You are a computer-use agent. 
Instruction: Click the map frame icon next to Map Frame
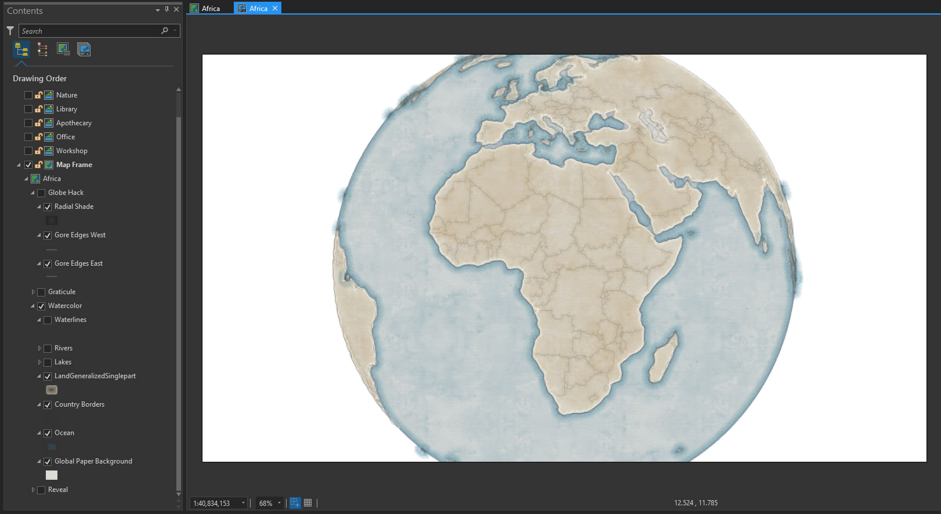click(x=49, y=165)
